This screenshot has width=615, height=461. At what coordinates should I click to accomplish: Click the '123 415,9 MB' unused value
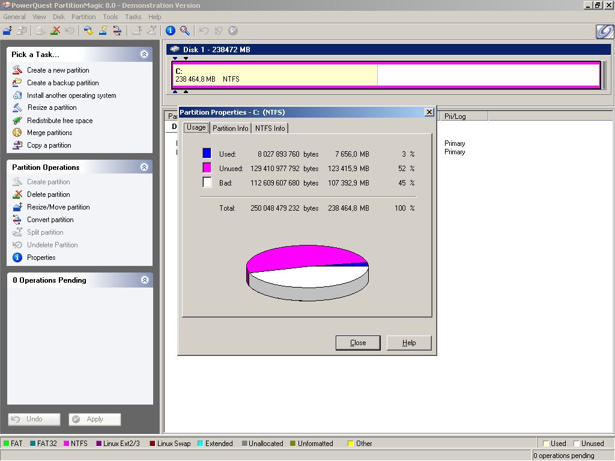coord(348,169)
